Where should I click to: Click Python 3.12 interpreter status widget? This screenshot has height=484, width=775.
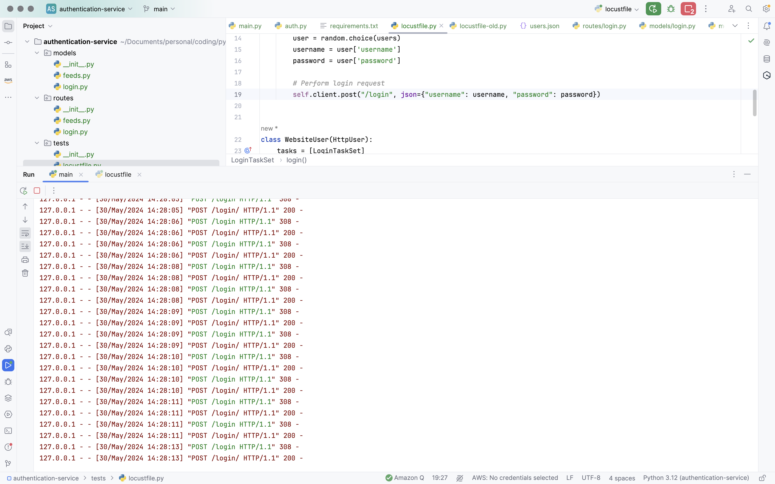point(696,478)
